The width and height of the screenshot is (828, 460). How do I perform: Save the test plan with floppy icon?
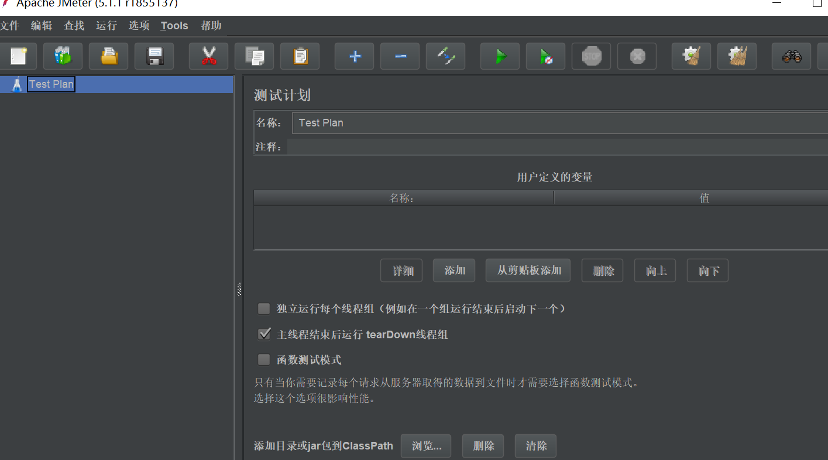click(x=154, y=56)
